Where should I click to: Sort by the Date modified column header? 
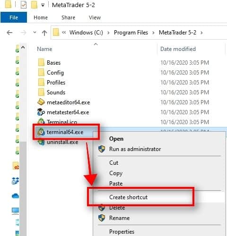click(178, 49)
